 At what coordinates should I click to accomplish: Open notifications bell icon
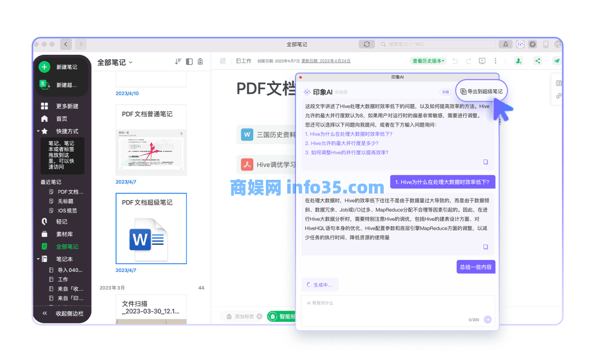(x=505, y=44)
